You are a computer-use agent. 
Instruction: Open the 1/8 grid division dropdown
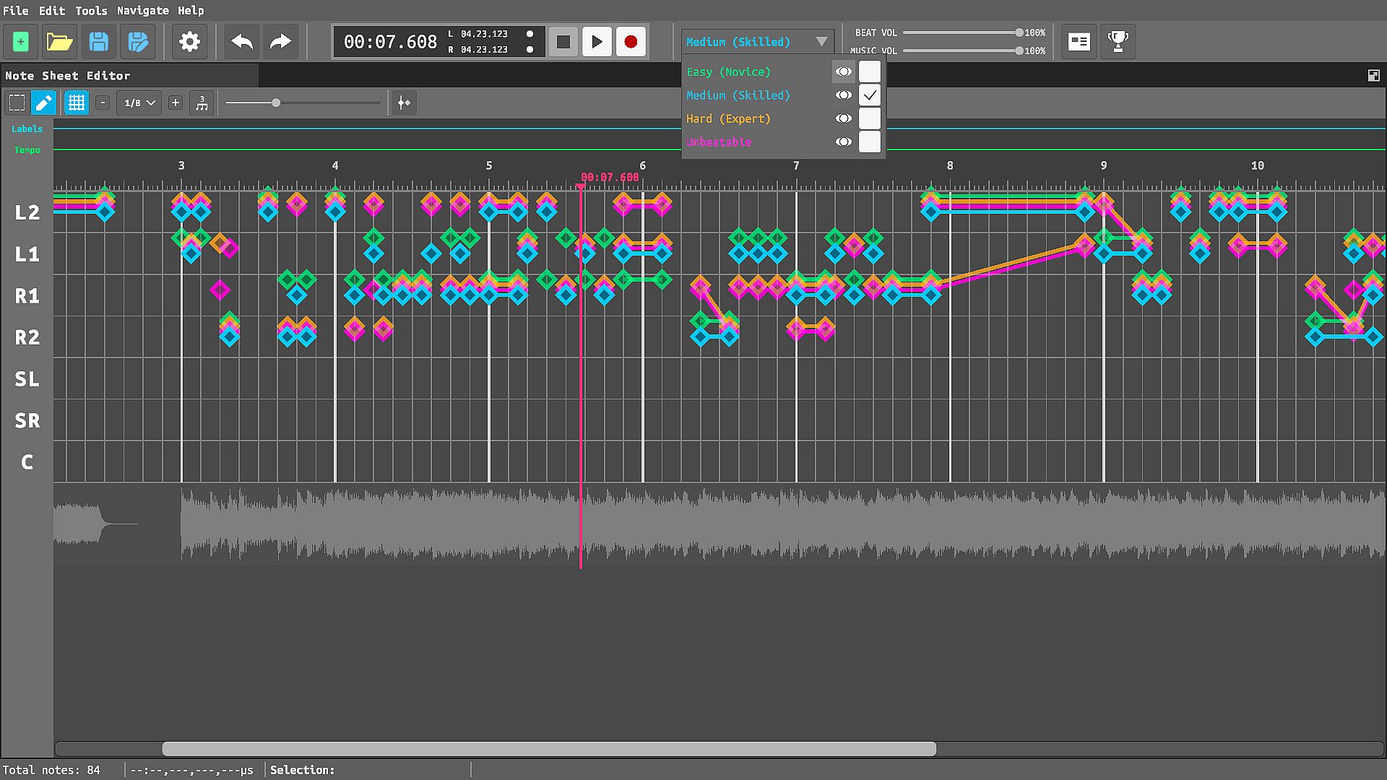(x=139, y=103)
